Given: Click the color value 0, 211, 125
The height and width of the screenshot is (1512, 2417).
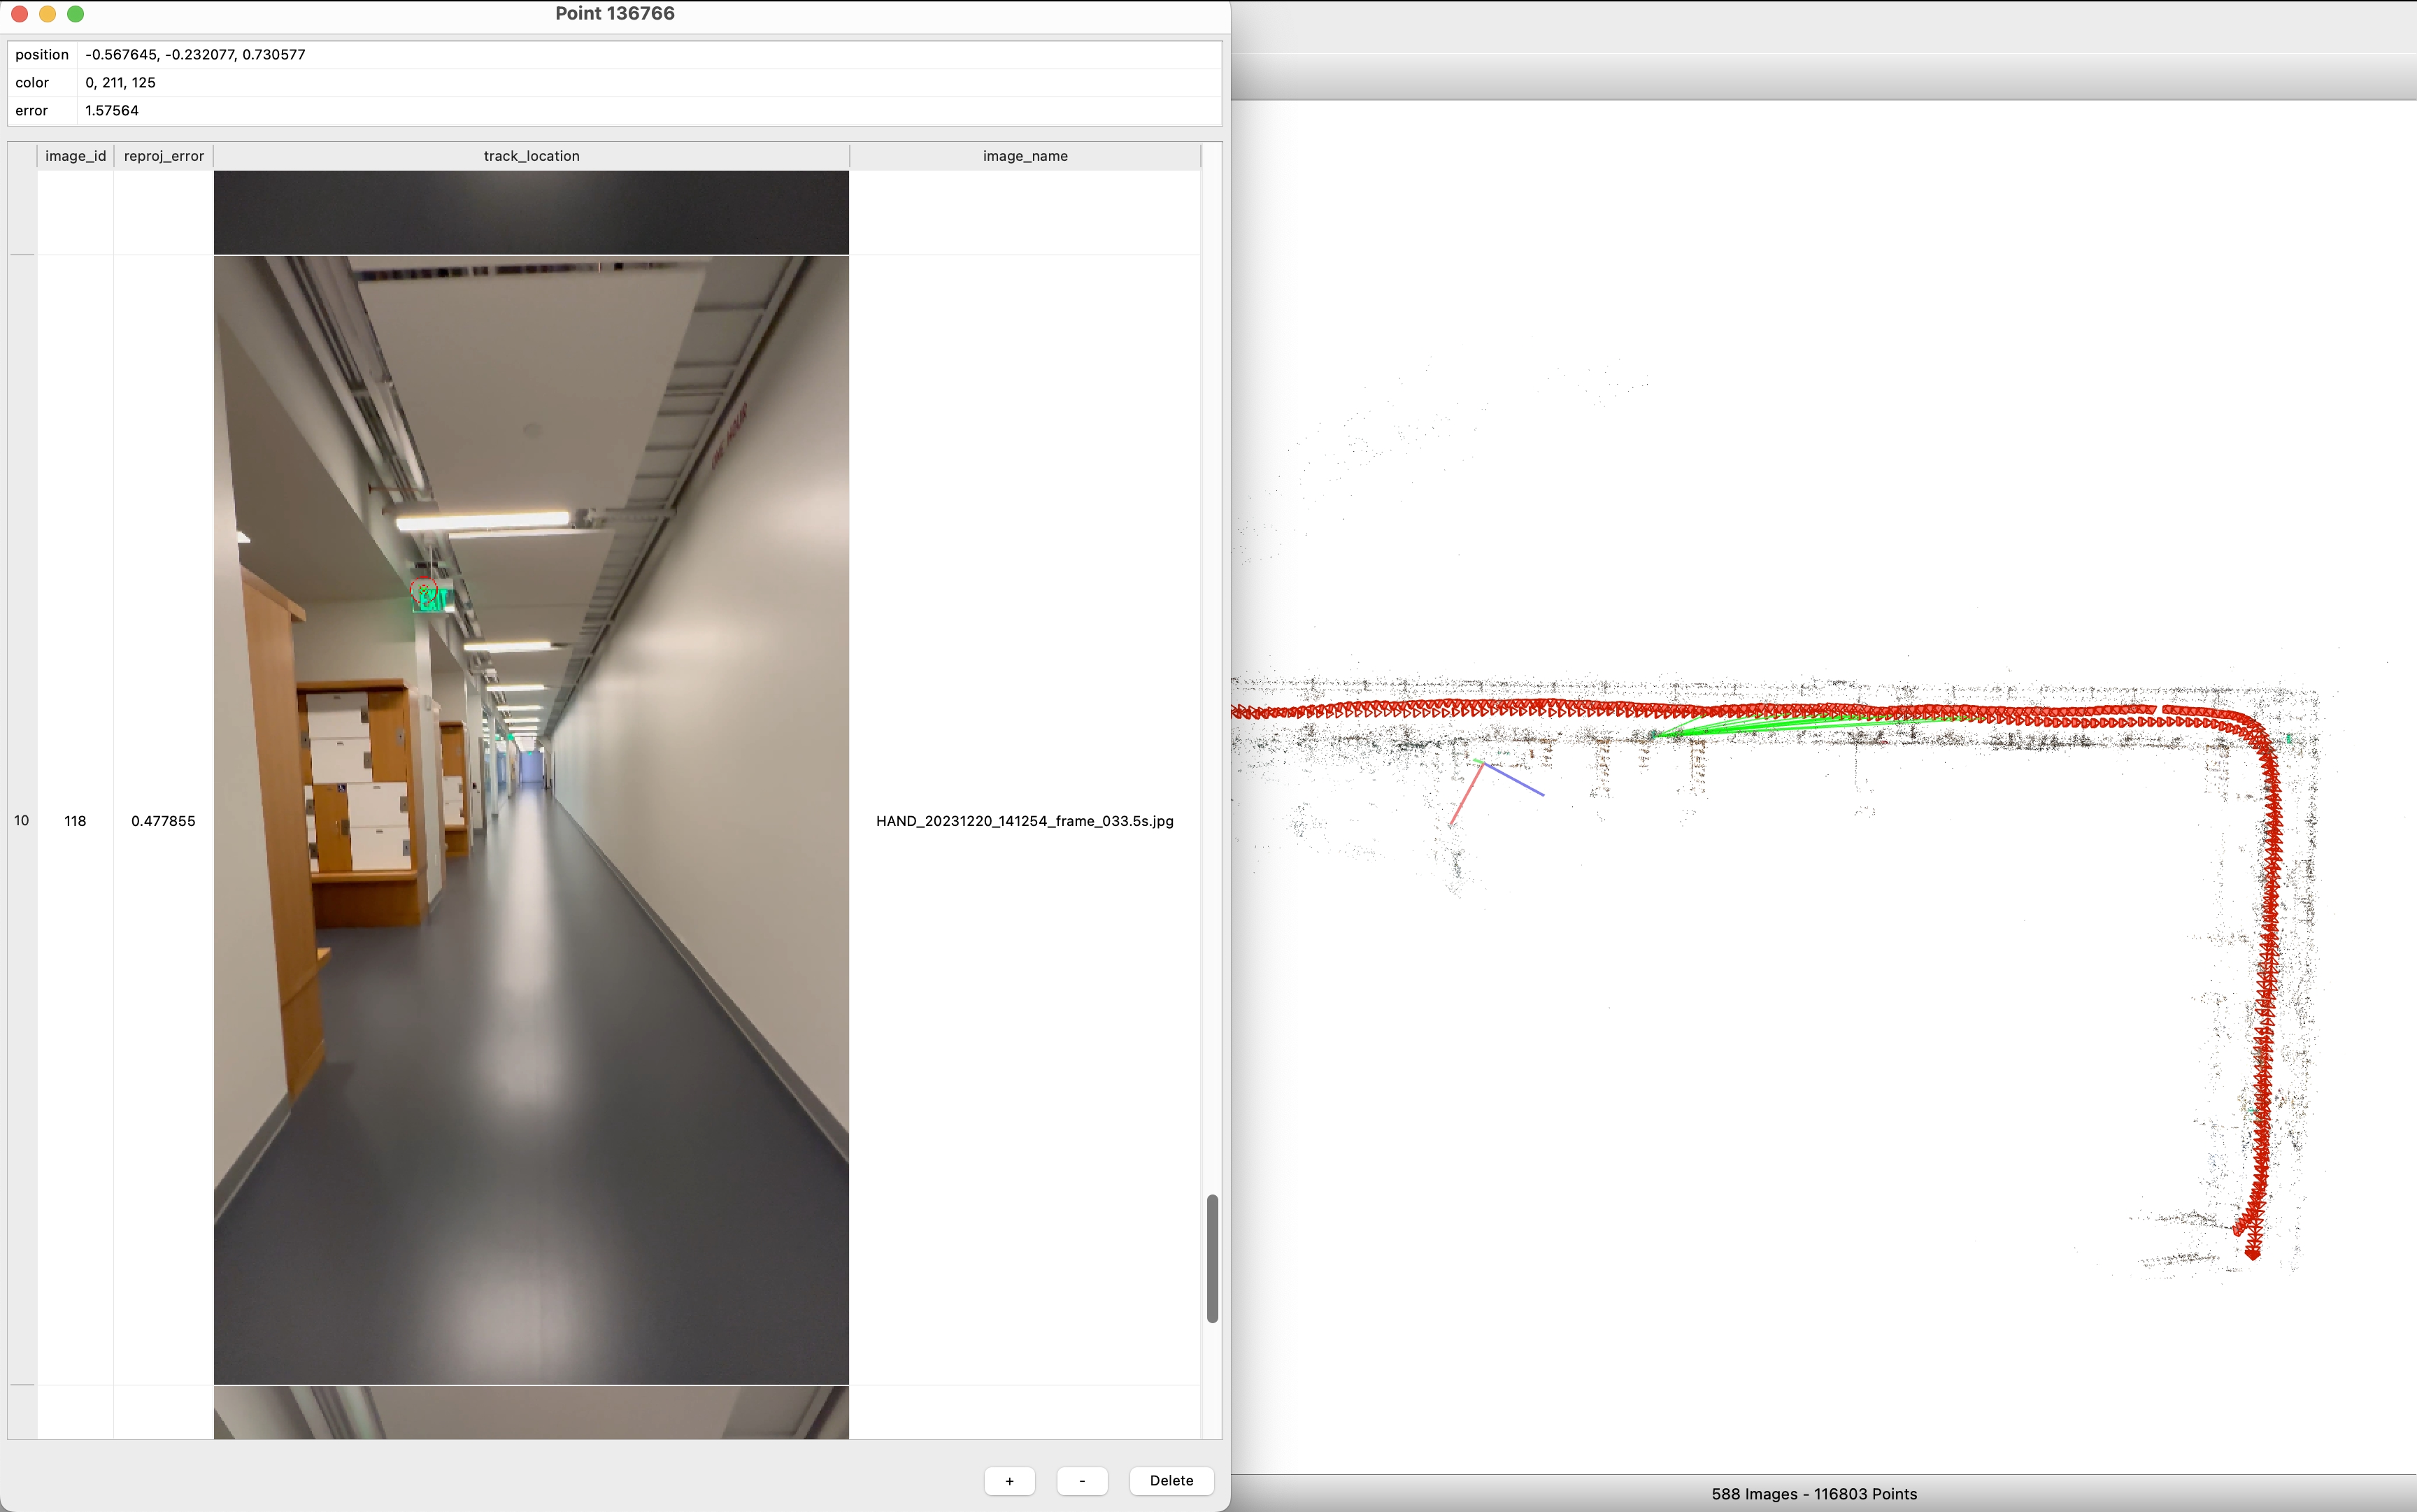Looking at the screenshot, I should click(x=120, y=82).
